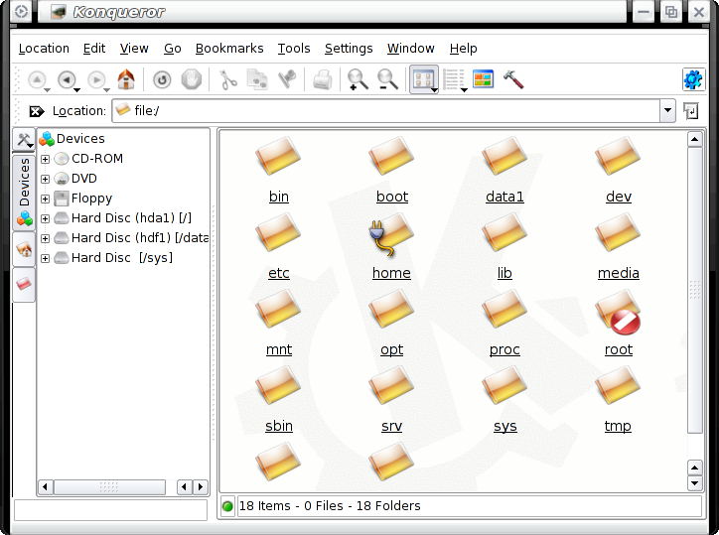Viewport: 719px width, 535px height.
Task: Expand the CD-ROM tree node
Action: click(x=45, y=159)
